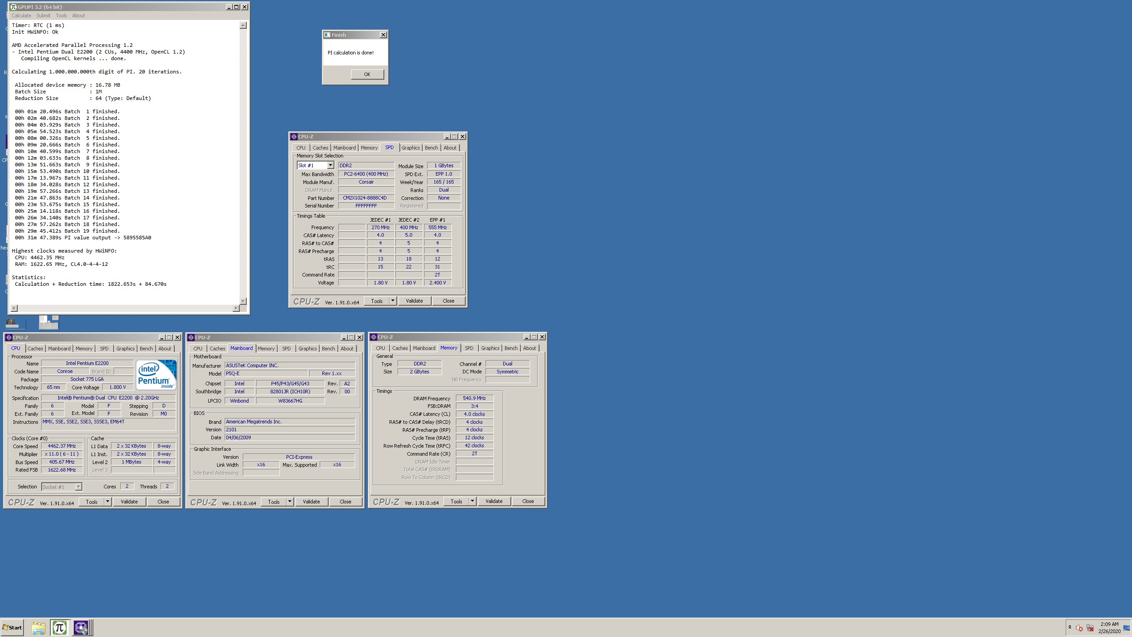Open the Submit menu in GPUPI
The height and width of the screenshot is (637, 1132).
pos(43,15)
